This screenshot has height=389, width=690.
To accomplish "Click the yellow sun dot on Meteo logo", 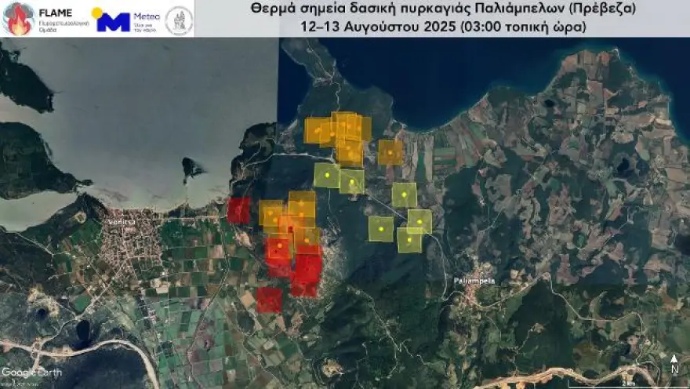I will point(96,13).
